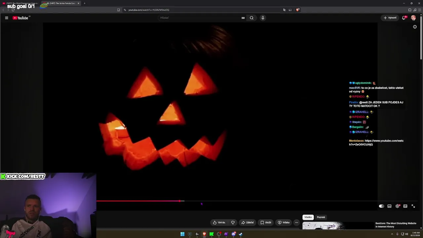
Task: Open the YouTube guide hamburger menu
Action: [7, 18]
